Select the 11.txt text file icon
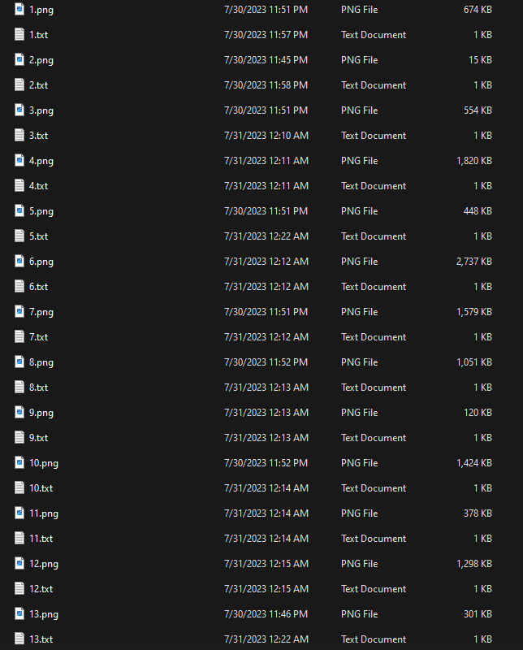The width and height of the screenshot is (523, 650). coord(19,538)
